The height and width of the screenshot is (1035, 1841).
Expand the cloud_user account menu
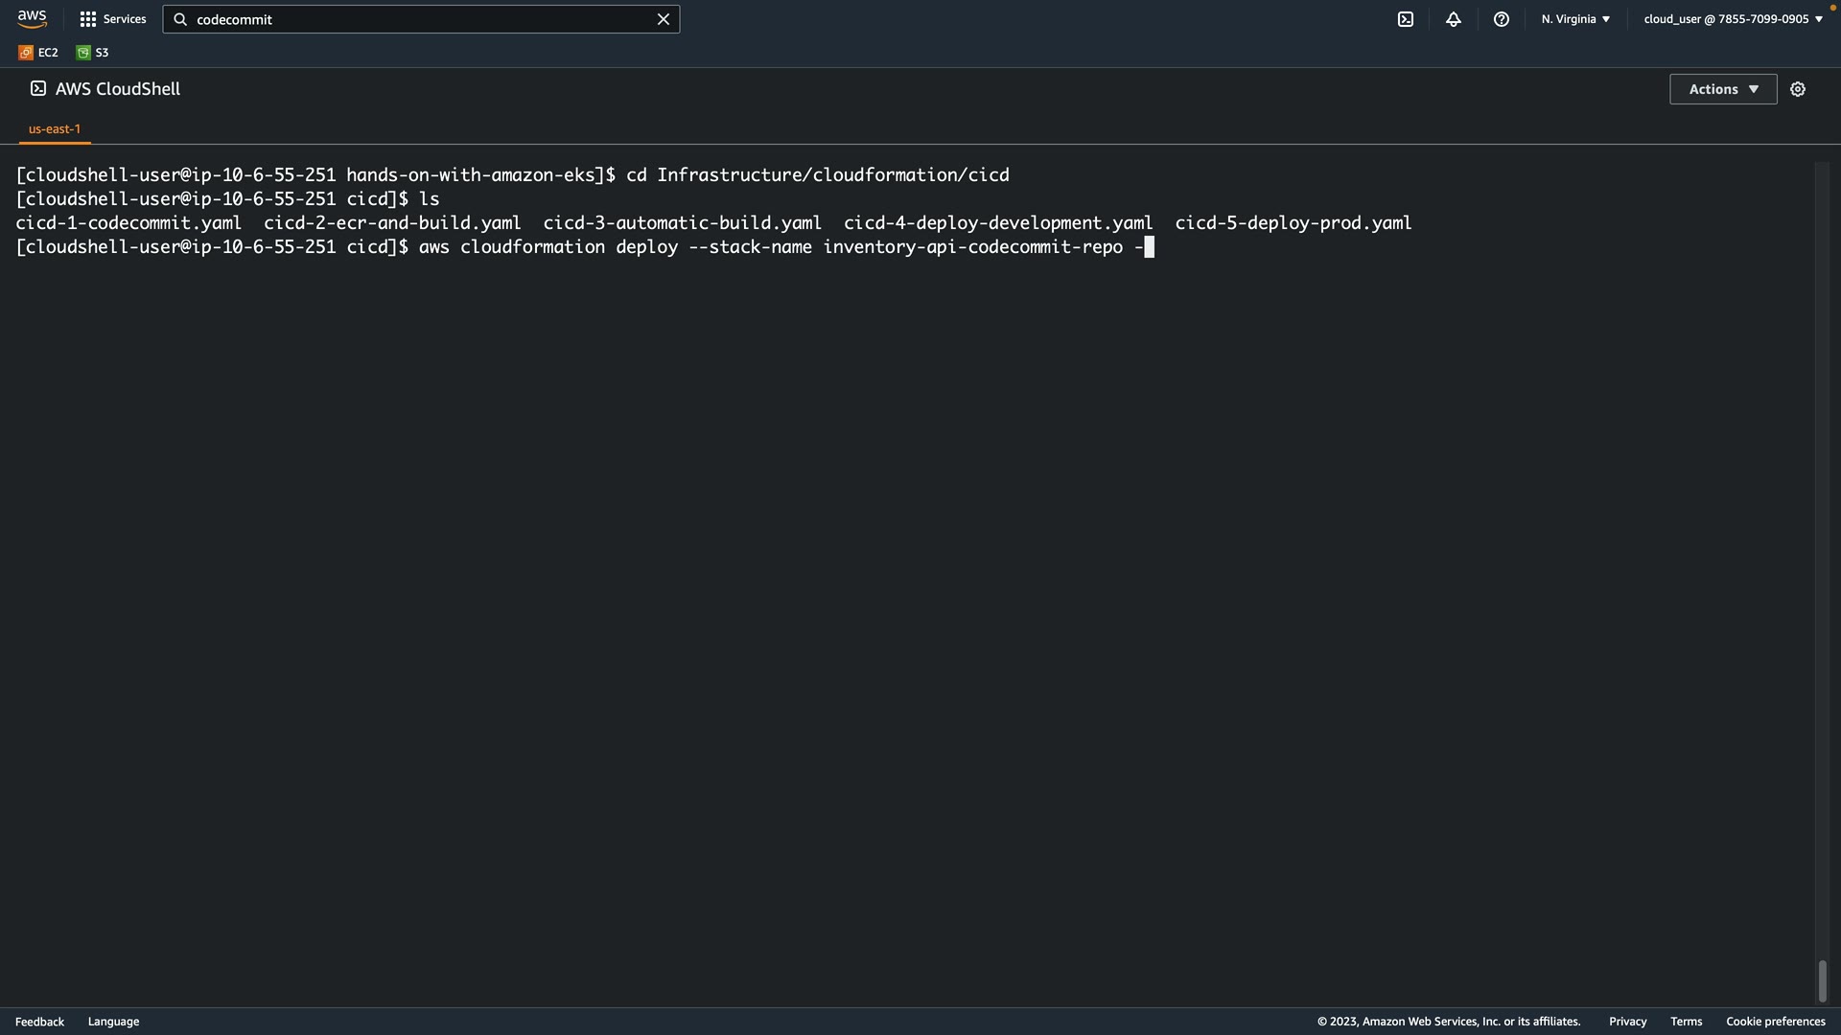tap(1733, 19)
